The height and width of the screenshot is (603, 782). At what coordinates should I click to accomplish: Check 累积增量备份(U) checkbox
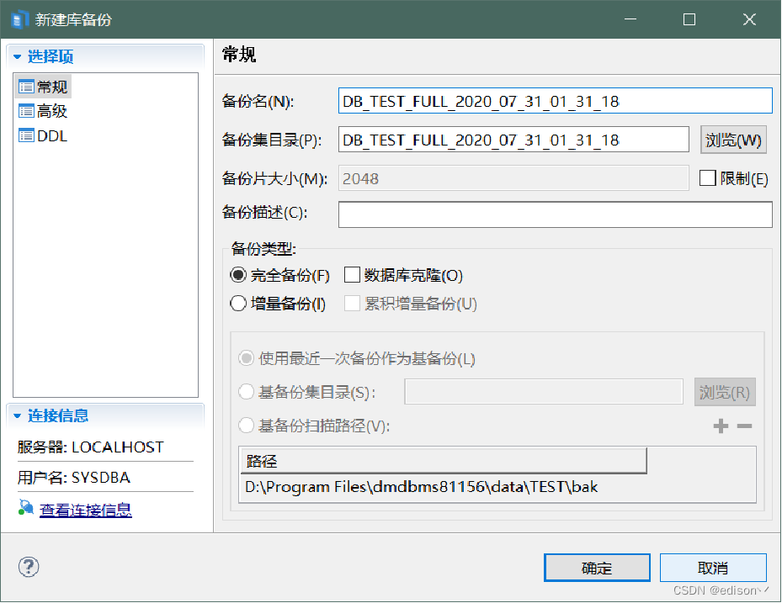tap(352, 303)
